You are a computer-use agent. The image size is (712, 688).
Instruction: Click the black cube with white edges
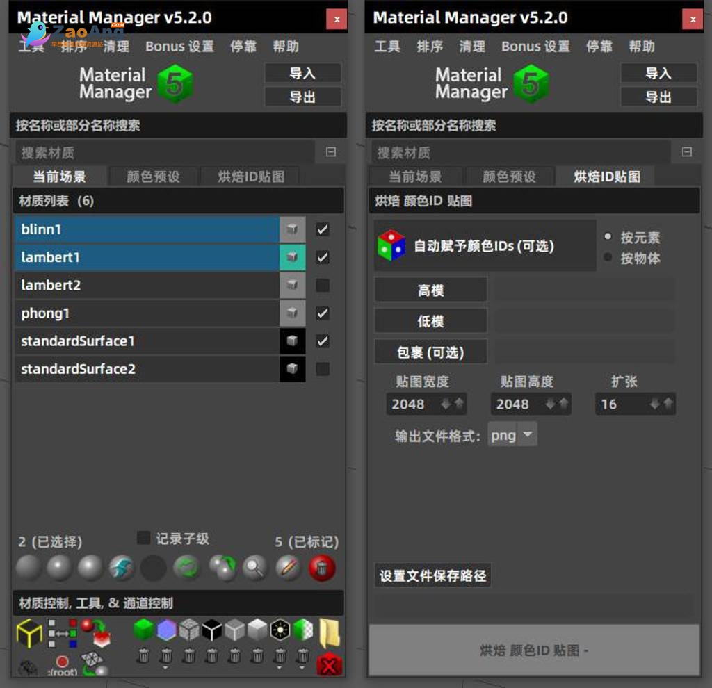point(211,630)
